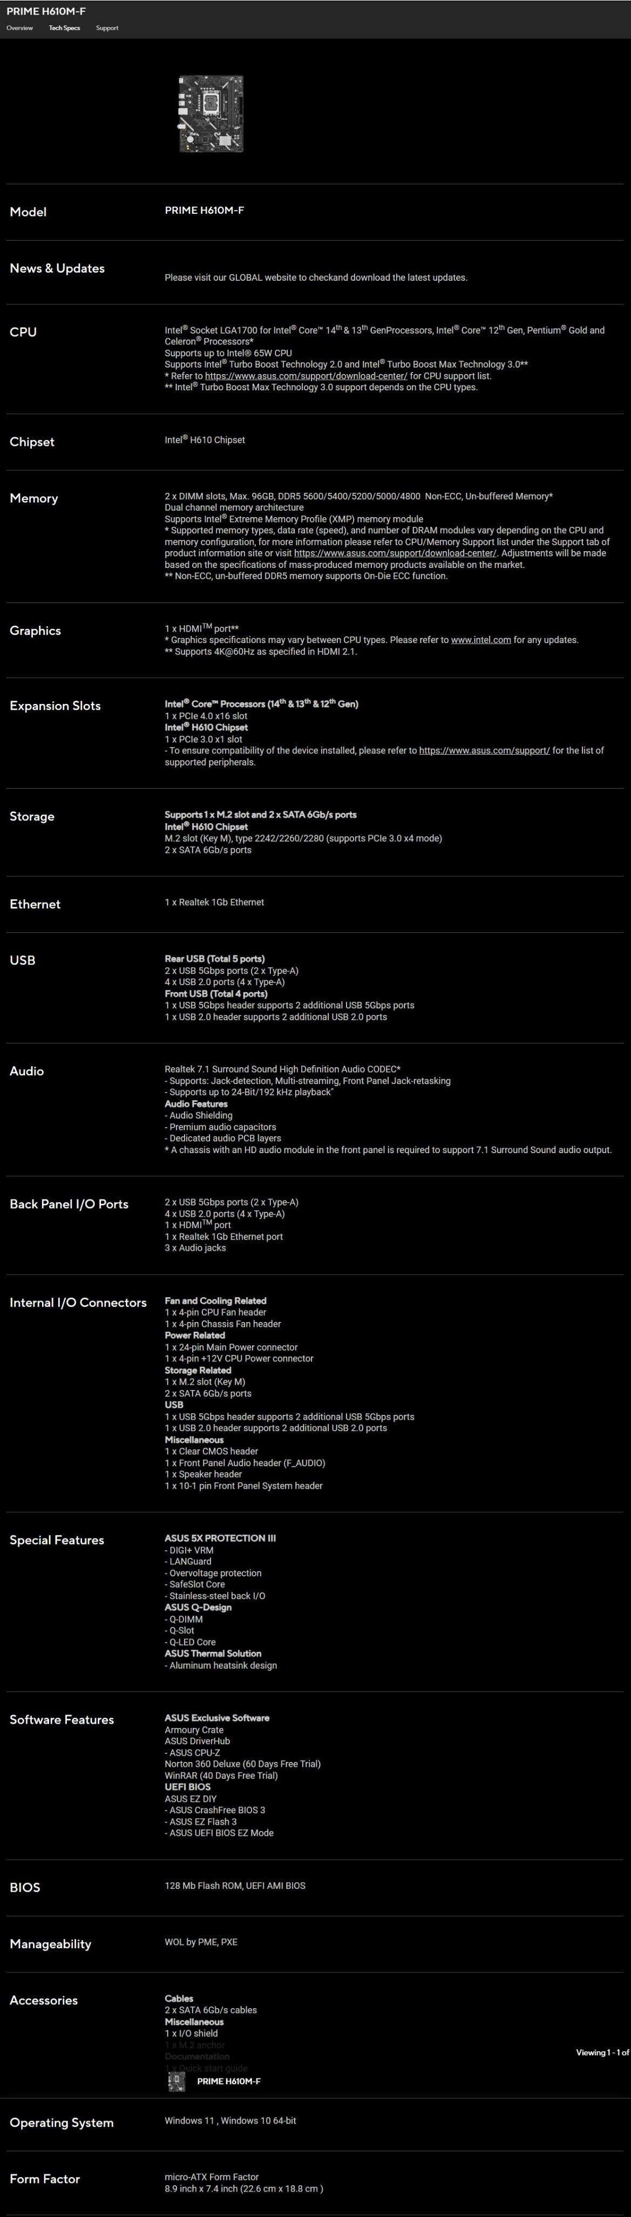
Task: Switch to the Support tab
Action: 107,29
